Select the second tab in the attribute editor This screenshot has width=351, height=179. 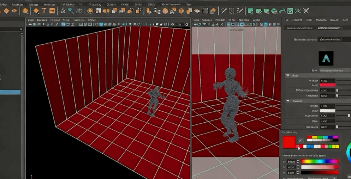[329, 28]
